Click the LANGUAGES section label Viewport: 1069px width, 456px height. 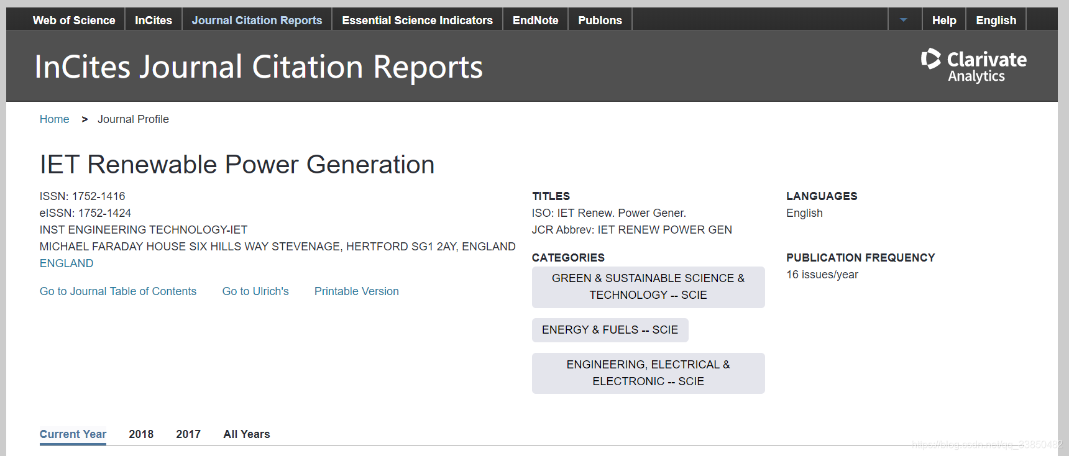[822, 196]
